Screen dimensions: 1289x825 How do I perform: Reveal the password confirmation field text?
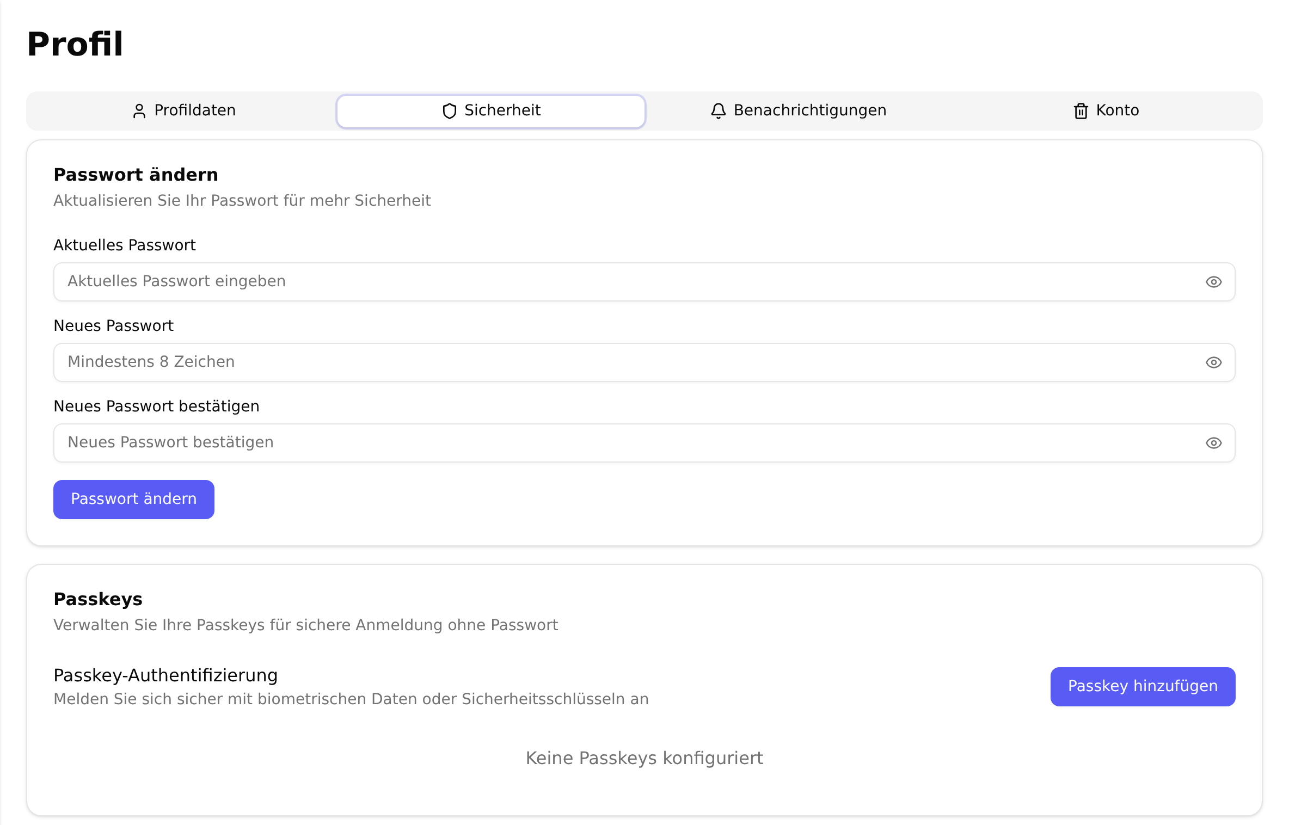pos(1213,443)
